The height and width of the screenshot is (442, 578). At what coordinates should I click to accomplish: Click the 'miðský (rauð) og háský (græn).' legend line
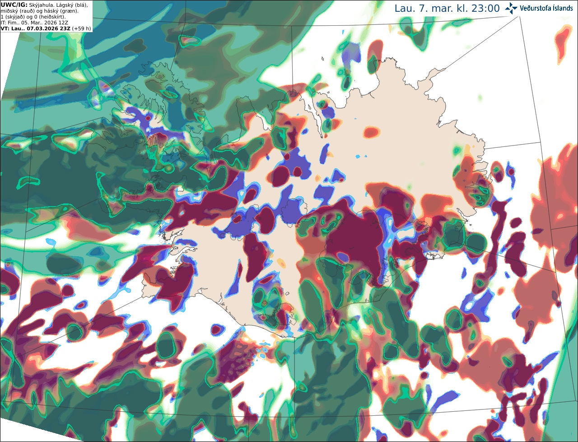tap(39, 11)
